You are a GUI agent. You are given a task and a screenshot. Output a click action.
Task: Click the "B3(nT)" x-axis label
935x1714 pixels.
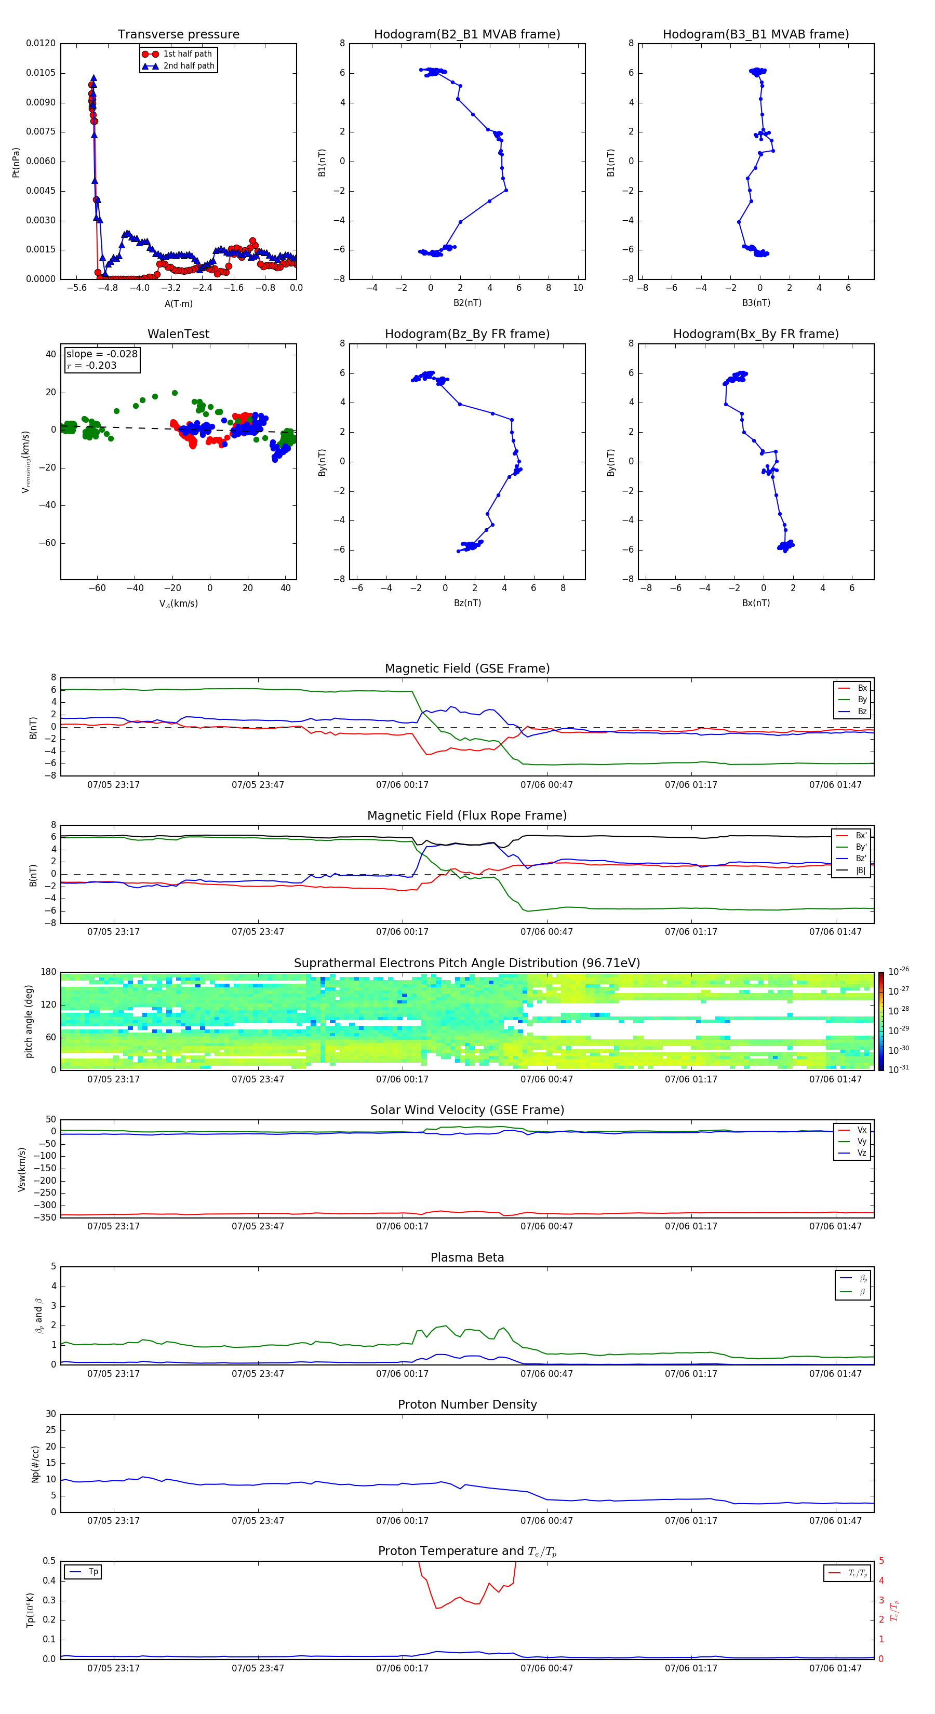click(x=756, y=303)
